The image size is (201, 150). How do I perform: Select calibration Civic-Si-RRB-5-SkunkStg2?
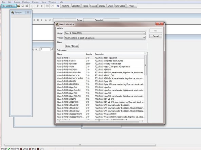pyautogui.click(x=100, y=111)
